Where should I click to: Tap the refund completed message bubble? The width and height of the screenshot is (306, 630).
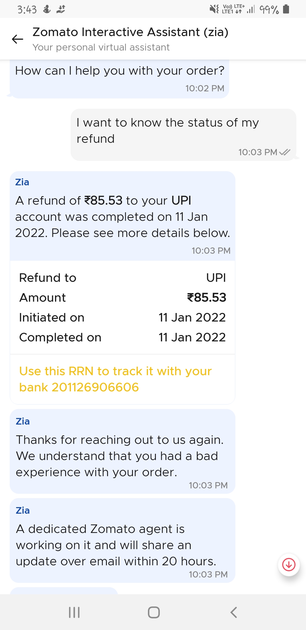122,216
